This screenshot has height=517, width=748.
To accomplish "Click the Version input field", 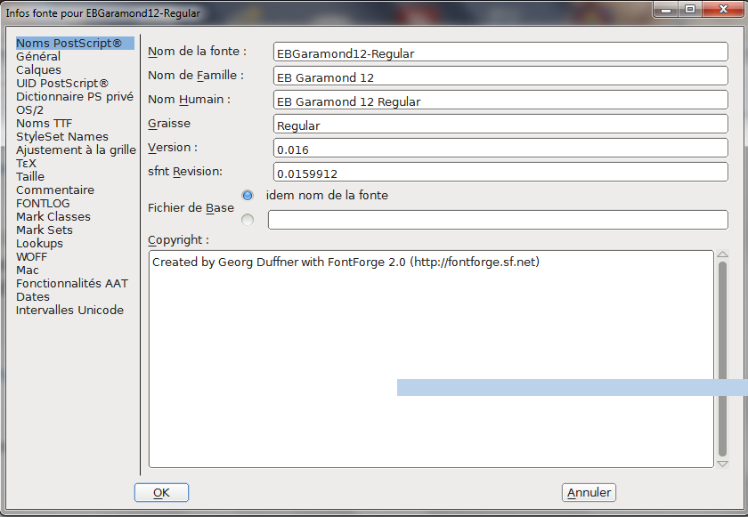I will (500, 149).
